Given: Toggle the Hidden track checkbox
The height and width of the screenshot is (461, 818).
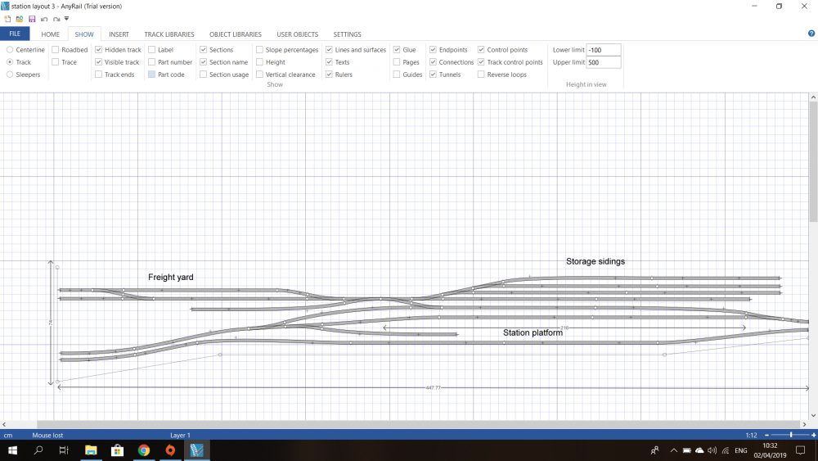Looking at the screenshot, I should pyautogui.click(x=99, y=50).
